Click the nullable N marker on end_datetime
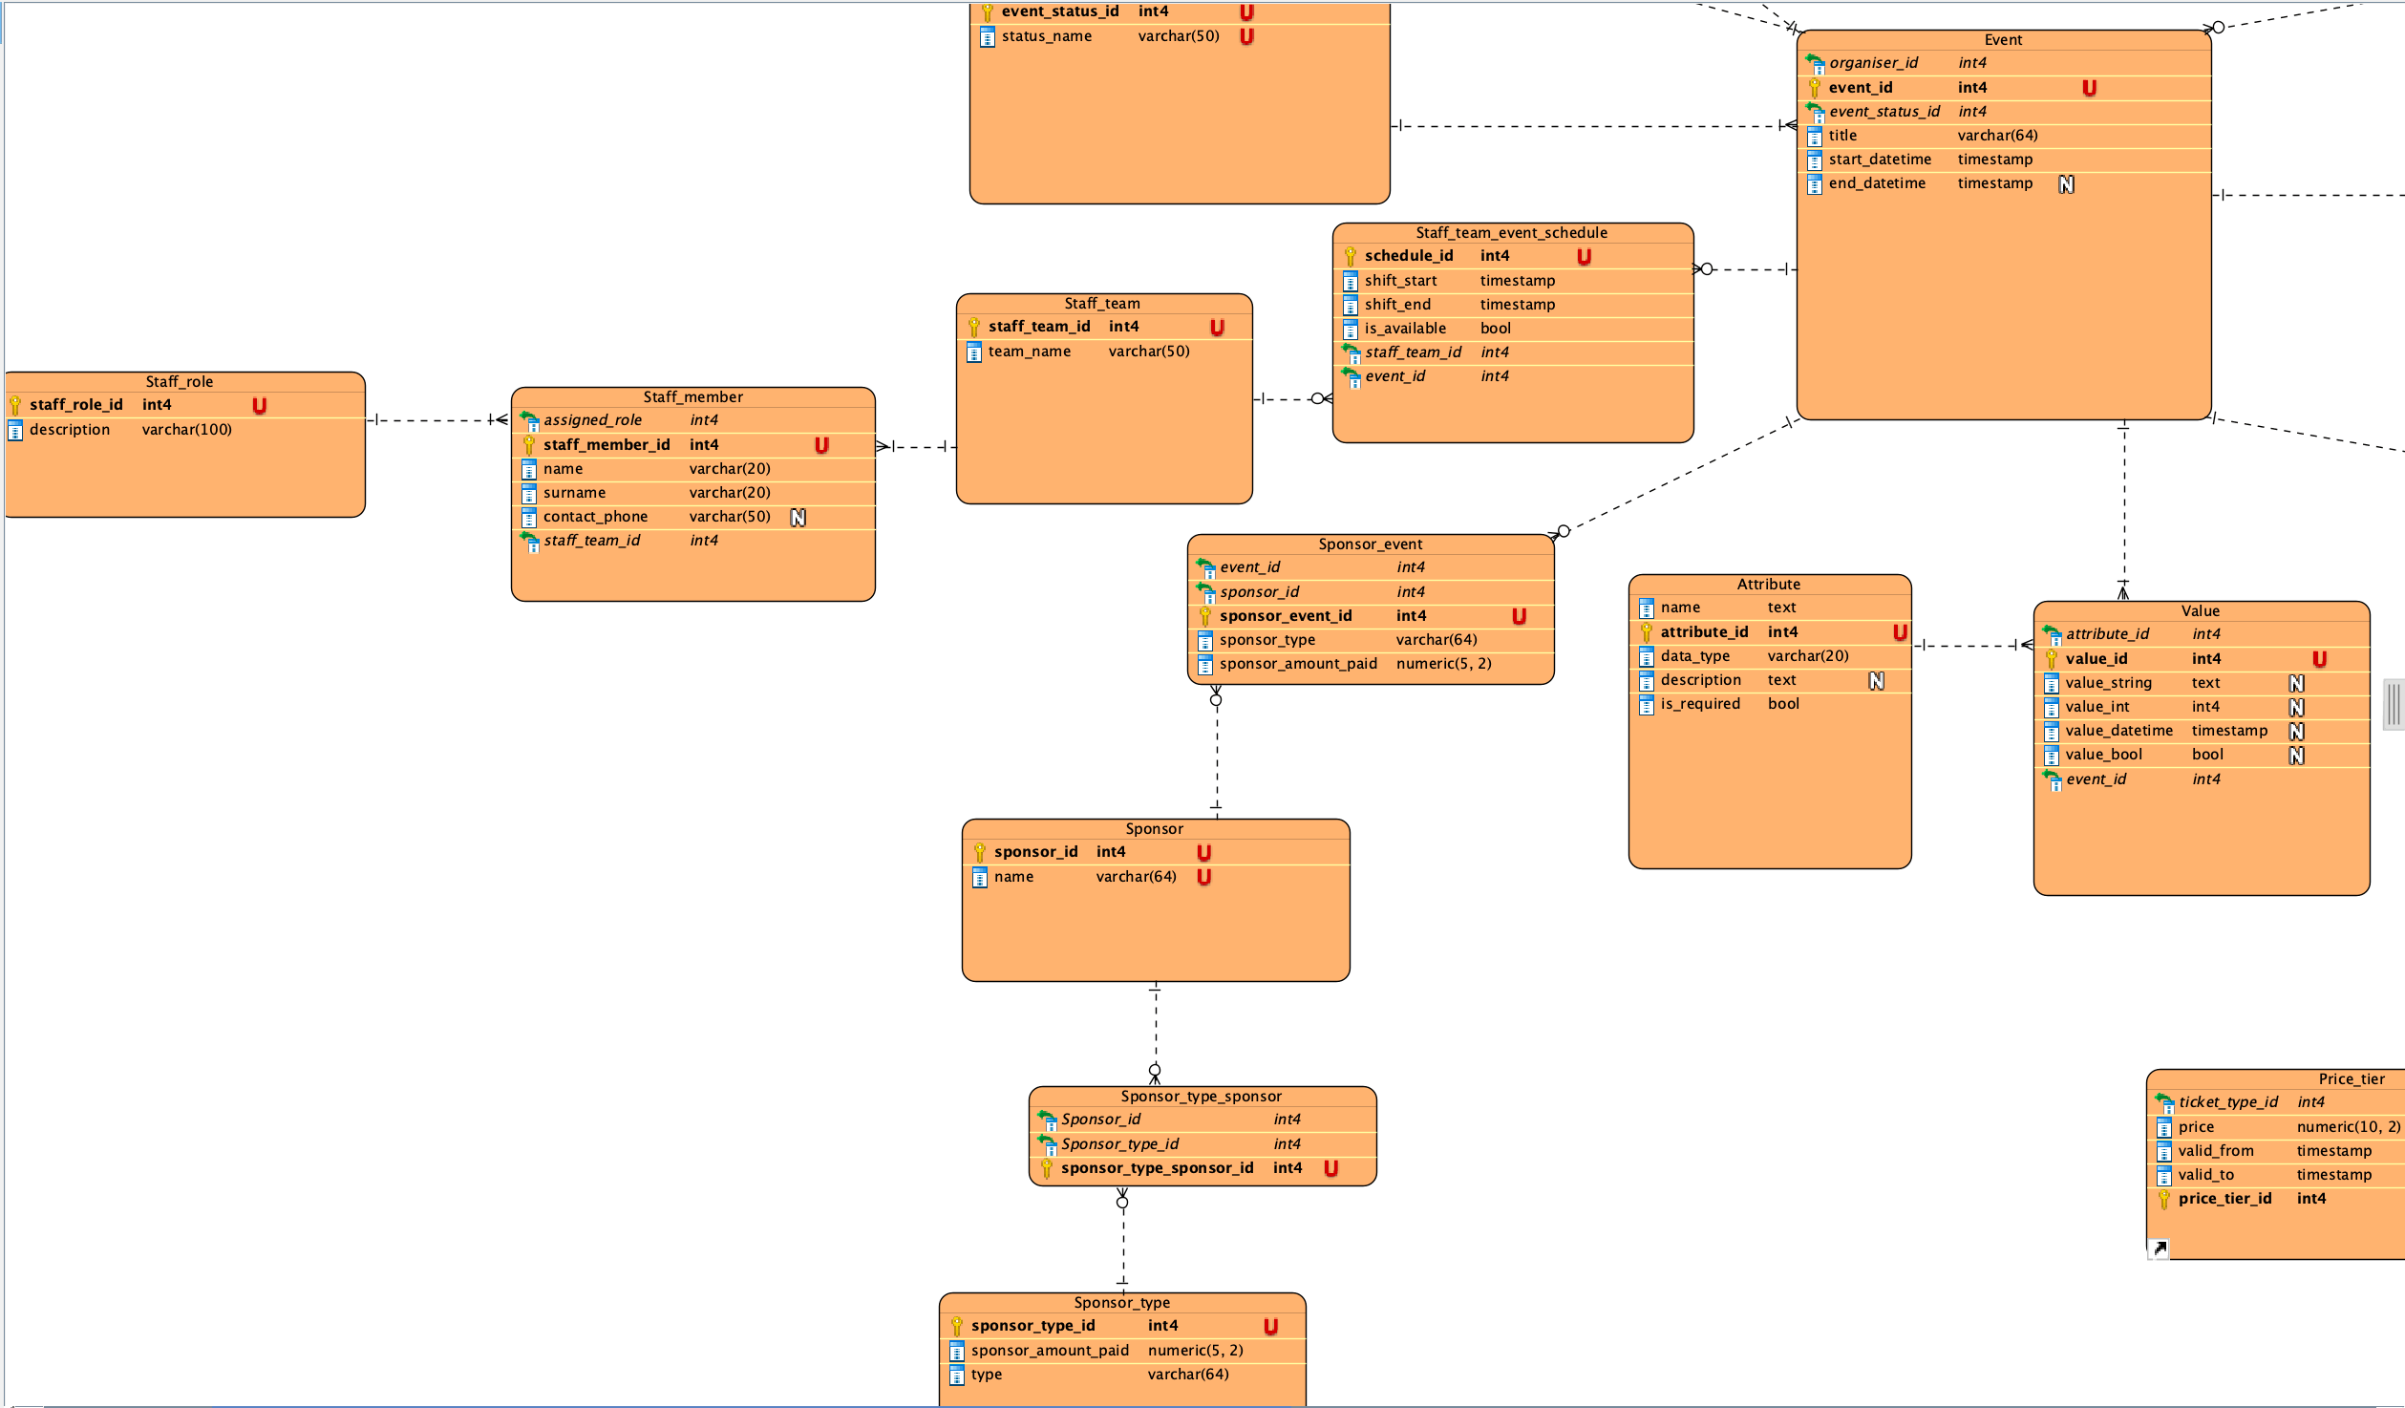 pos(2066,184)
